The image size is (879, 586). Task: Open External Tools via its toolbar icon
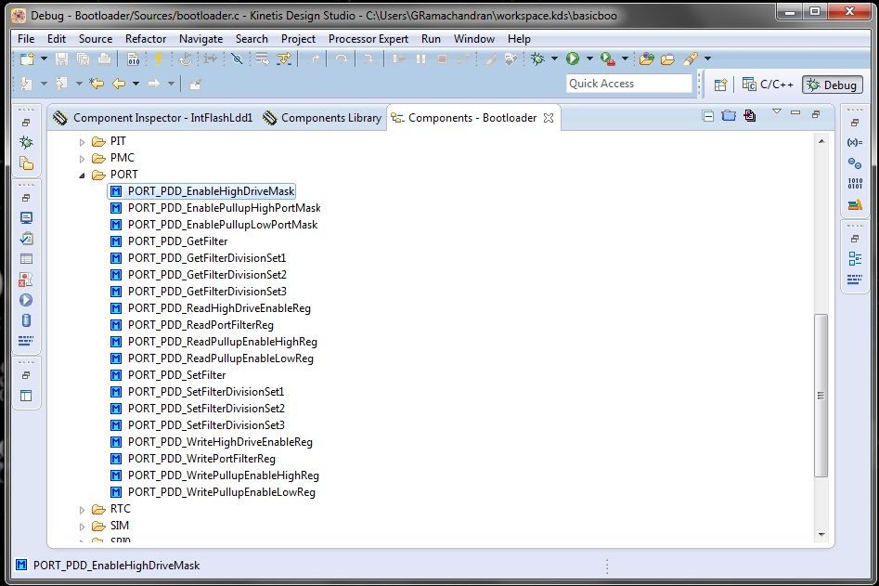pos(605,59)
